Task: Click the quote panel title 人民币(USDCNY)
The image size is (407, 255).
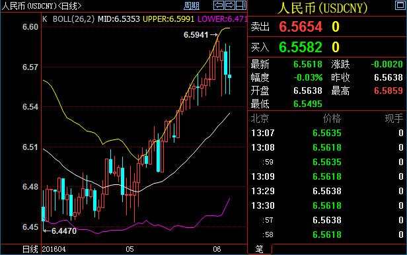Action: click(322, 8)
